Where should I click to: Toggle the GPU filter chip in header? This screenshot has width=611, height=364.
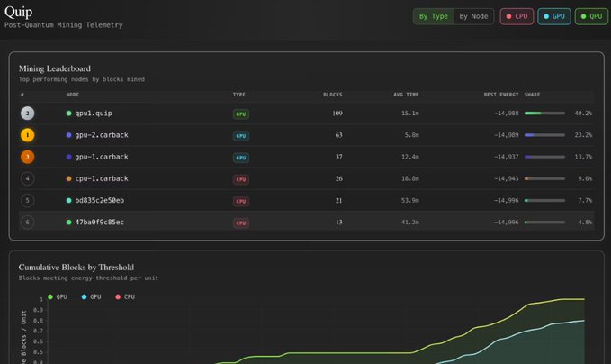point(554,16)
